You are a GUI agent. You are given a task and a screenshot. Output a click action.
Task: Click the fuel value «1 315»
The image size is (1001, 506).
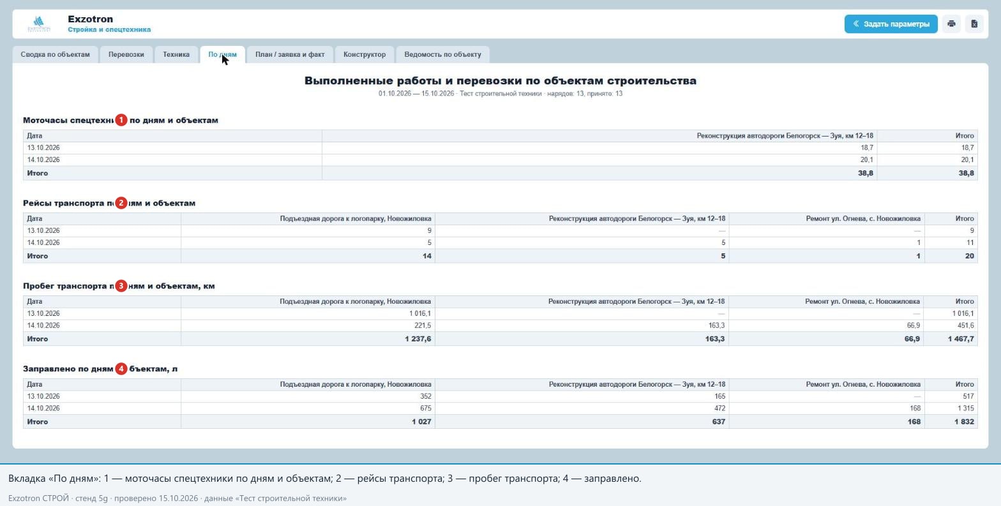click(966, 408)
